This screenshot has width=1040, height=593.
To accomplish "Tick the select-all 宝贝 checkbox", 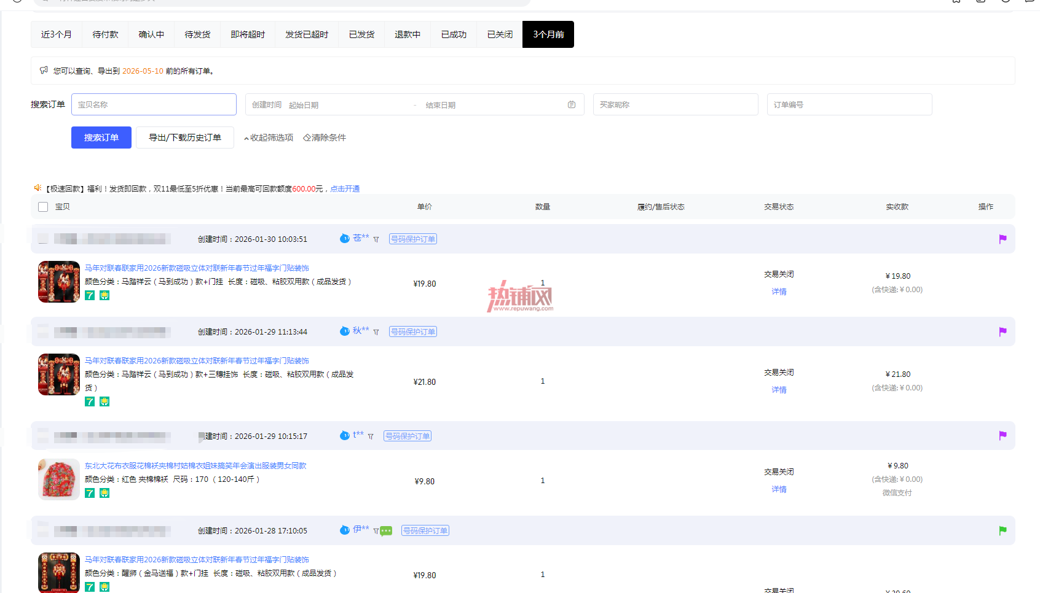I will click(x=43, y=207).
